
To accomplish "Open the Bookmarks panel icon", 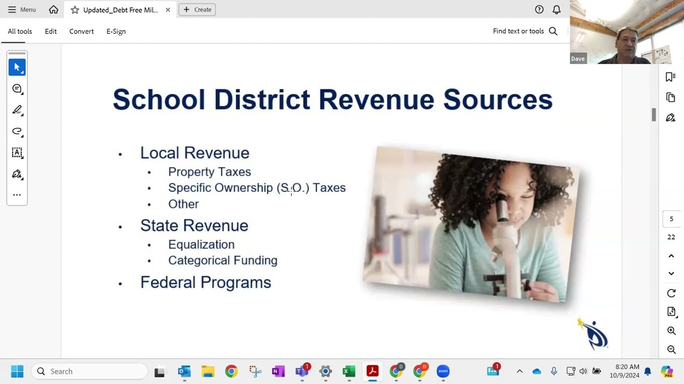I will coord(671,77).
